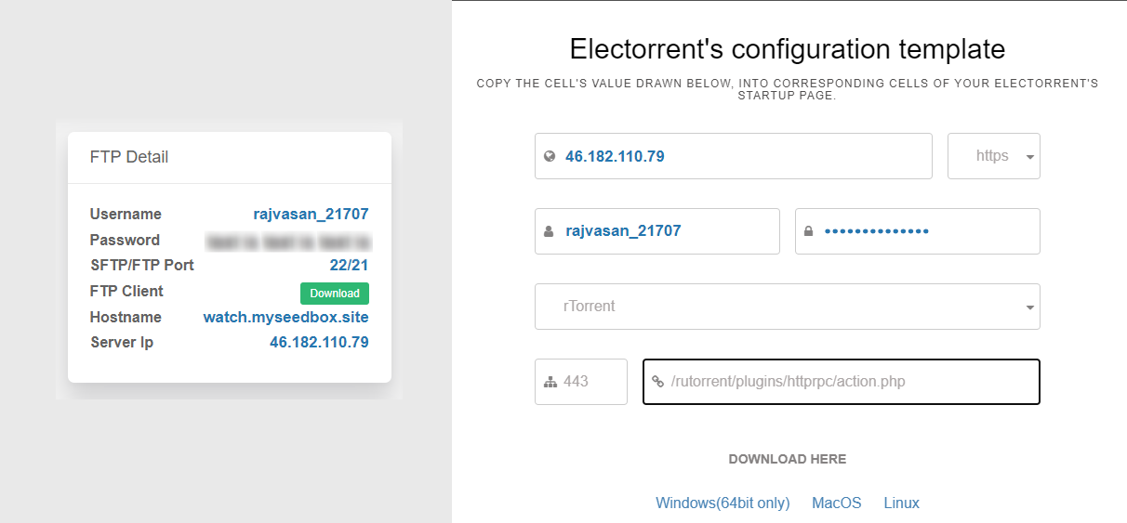
Task: Click the port 443 input field
Action: click(x=590, y=382)
